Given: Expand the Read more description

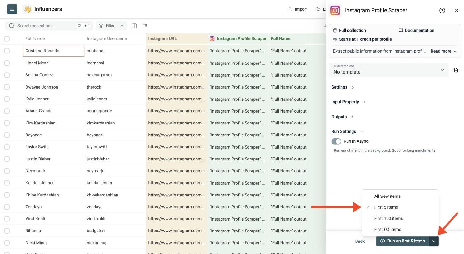Looking at the screenshot, I should pos(443,51).
